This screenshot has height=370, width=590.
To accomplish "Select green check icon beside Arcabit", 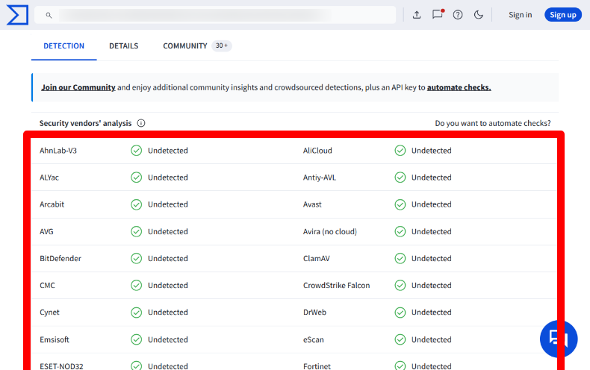I will (136, 204).
